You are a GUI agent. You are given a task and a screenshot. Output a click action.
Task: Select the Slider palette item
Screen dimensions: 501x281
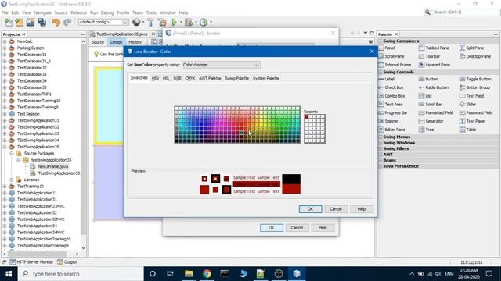(467, 104)
